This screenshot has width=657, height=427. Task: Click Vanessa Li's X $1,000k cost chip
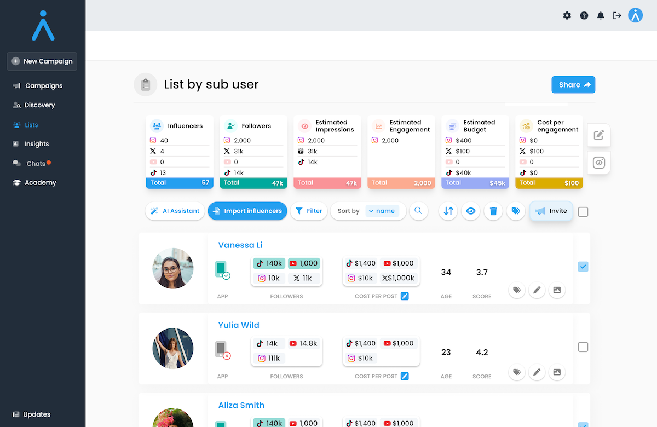398,278
